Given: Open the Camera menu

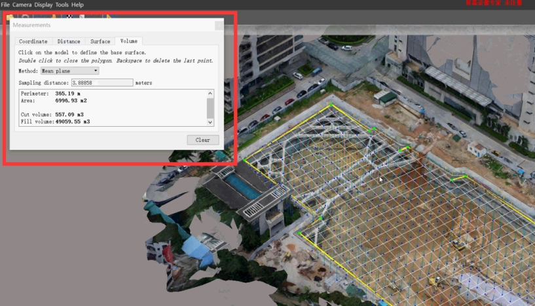Looking at the screenshot, I should [x=22, y=5].
